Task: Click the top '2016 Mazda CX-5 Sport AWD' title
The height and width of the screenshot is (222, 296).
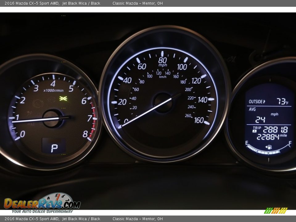Action: (32, 3)
